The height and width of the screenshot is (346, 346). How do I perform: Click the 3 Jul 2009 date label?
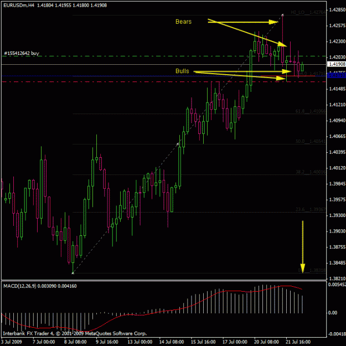click(x=12, y=342)
